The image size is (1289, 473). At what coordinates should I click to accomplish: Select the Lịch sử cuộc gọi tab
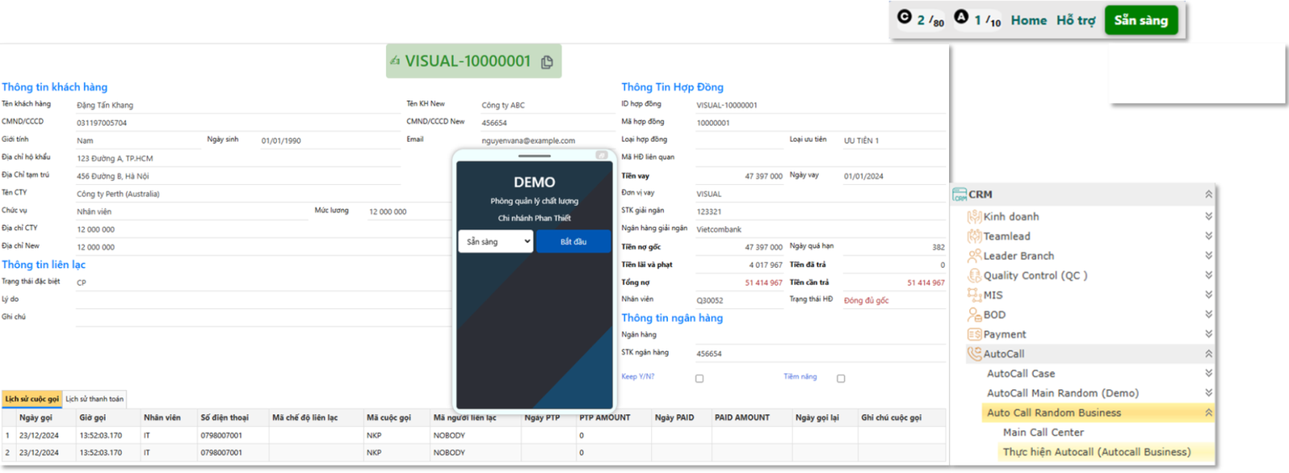pyautogui.click(x=32, y=399)
